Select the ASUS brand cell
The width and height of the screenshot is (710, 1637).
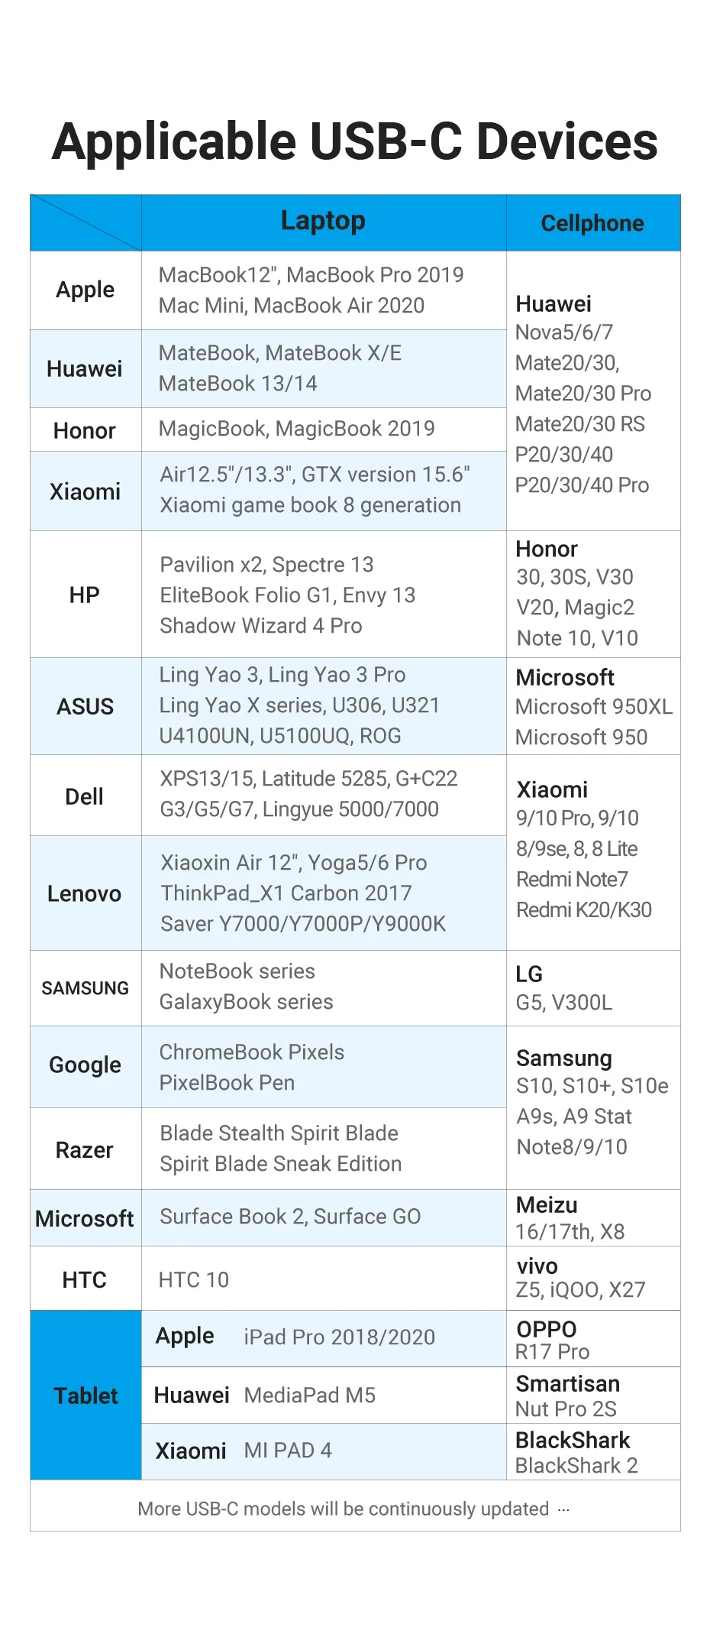(x=86, y=706)
